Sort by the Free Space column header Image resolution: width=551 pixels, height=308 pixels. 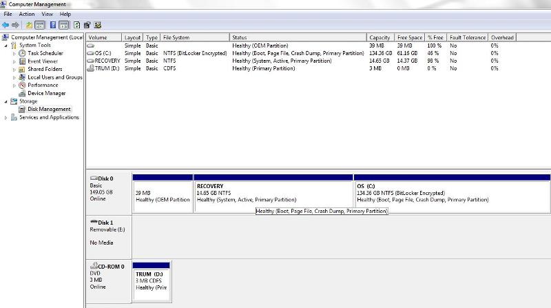[409, 37]
